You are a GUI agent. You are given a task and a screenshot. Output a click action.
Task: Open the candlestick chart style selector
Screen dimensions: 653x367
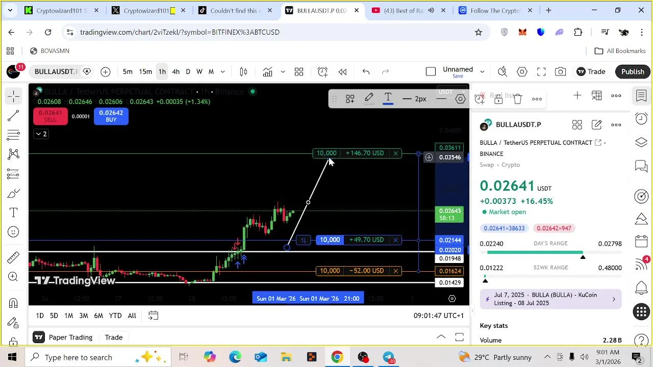pos(243,72)
